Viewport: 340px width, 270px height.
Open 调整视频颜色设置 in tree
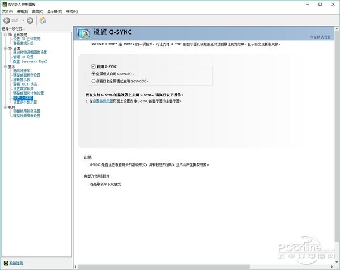pos(27,111)
